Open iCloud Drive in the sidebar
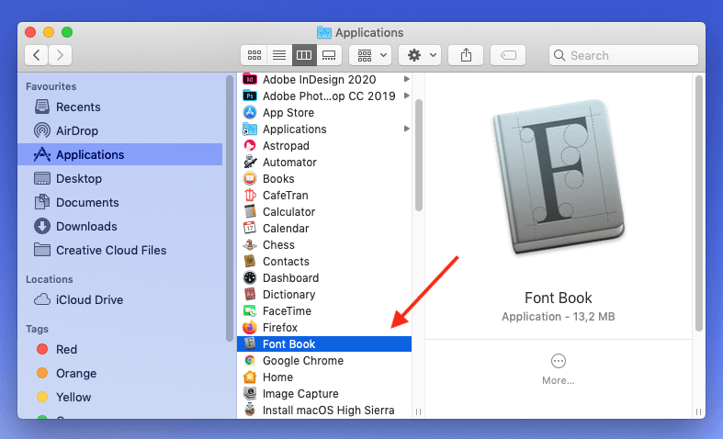 [89, 300]
